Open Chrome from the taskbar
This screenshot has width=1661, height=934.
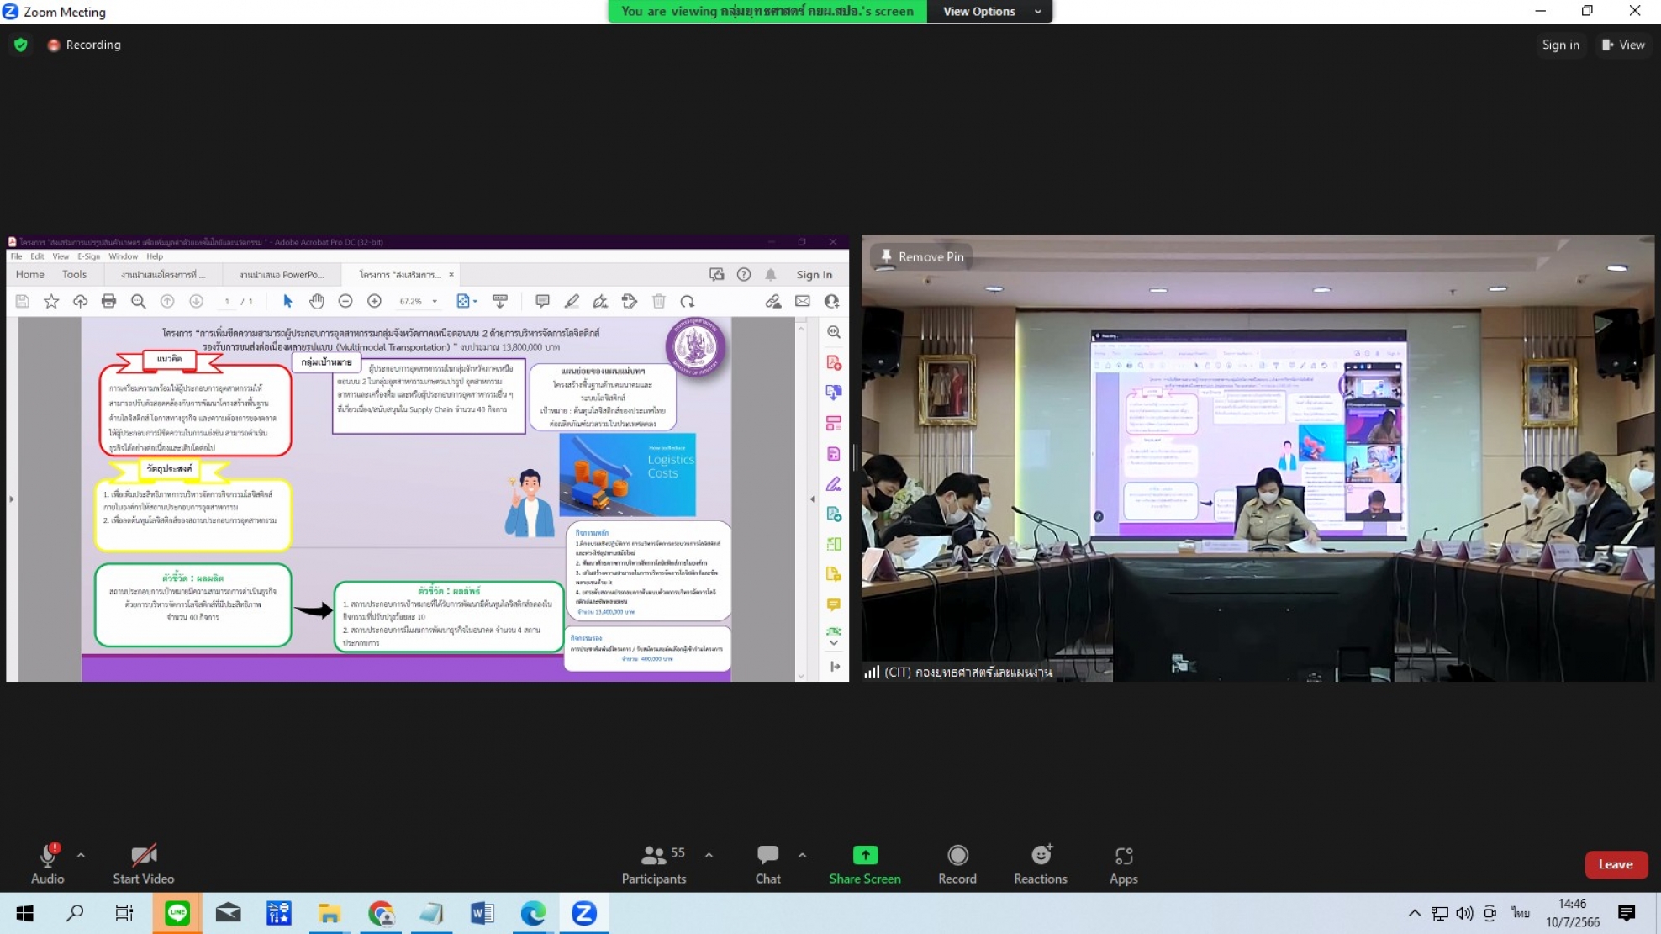pos(381,913)
